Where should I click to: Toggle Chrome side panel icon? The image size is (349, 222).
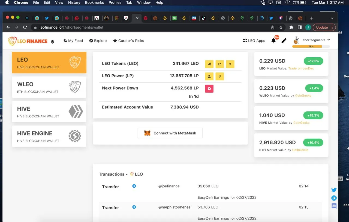pyautogui.click(x=300, y=27)
